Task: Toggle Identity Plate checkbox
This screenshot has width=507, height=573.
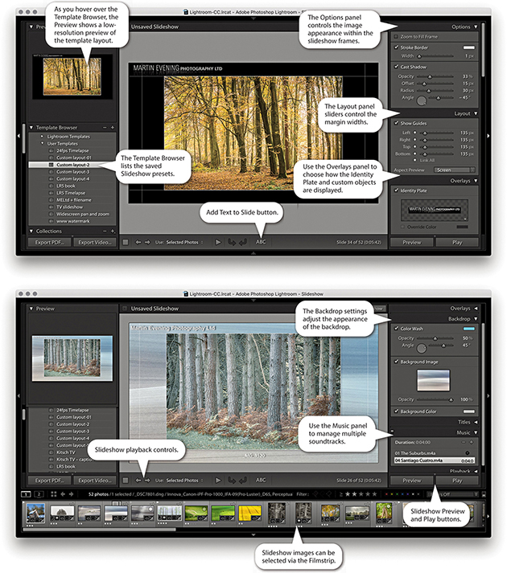Action: pos(396,190)
